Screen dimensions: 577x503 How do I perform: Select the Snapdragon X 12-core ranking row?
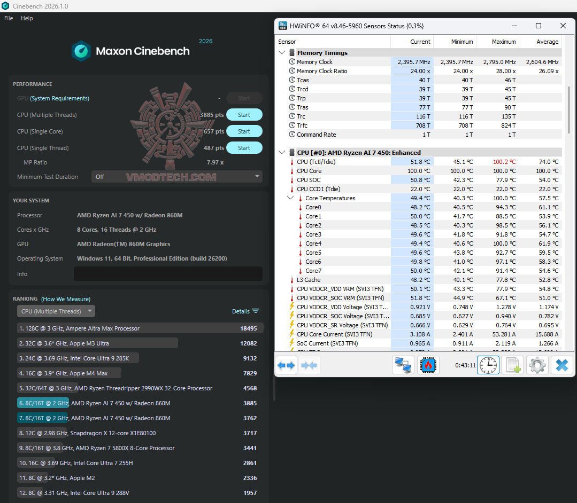point(140,433)
